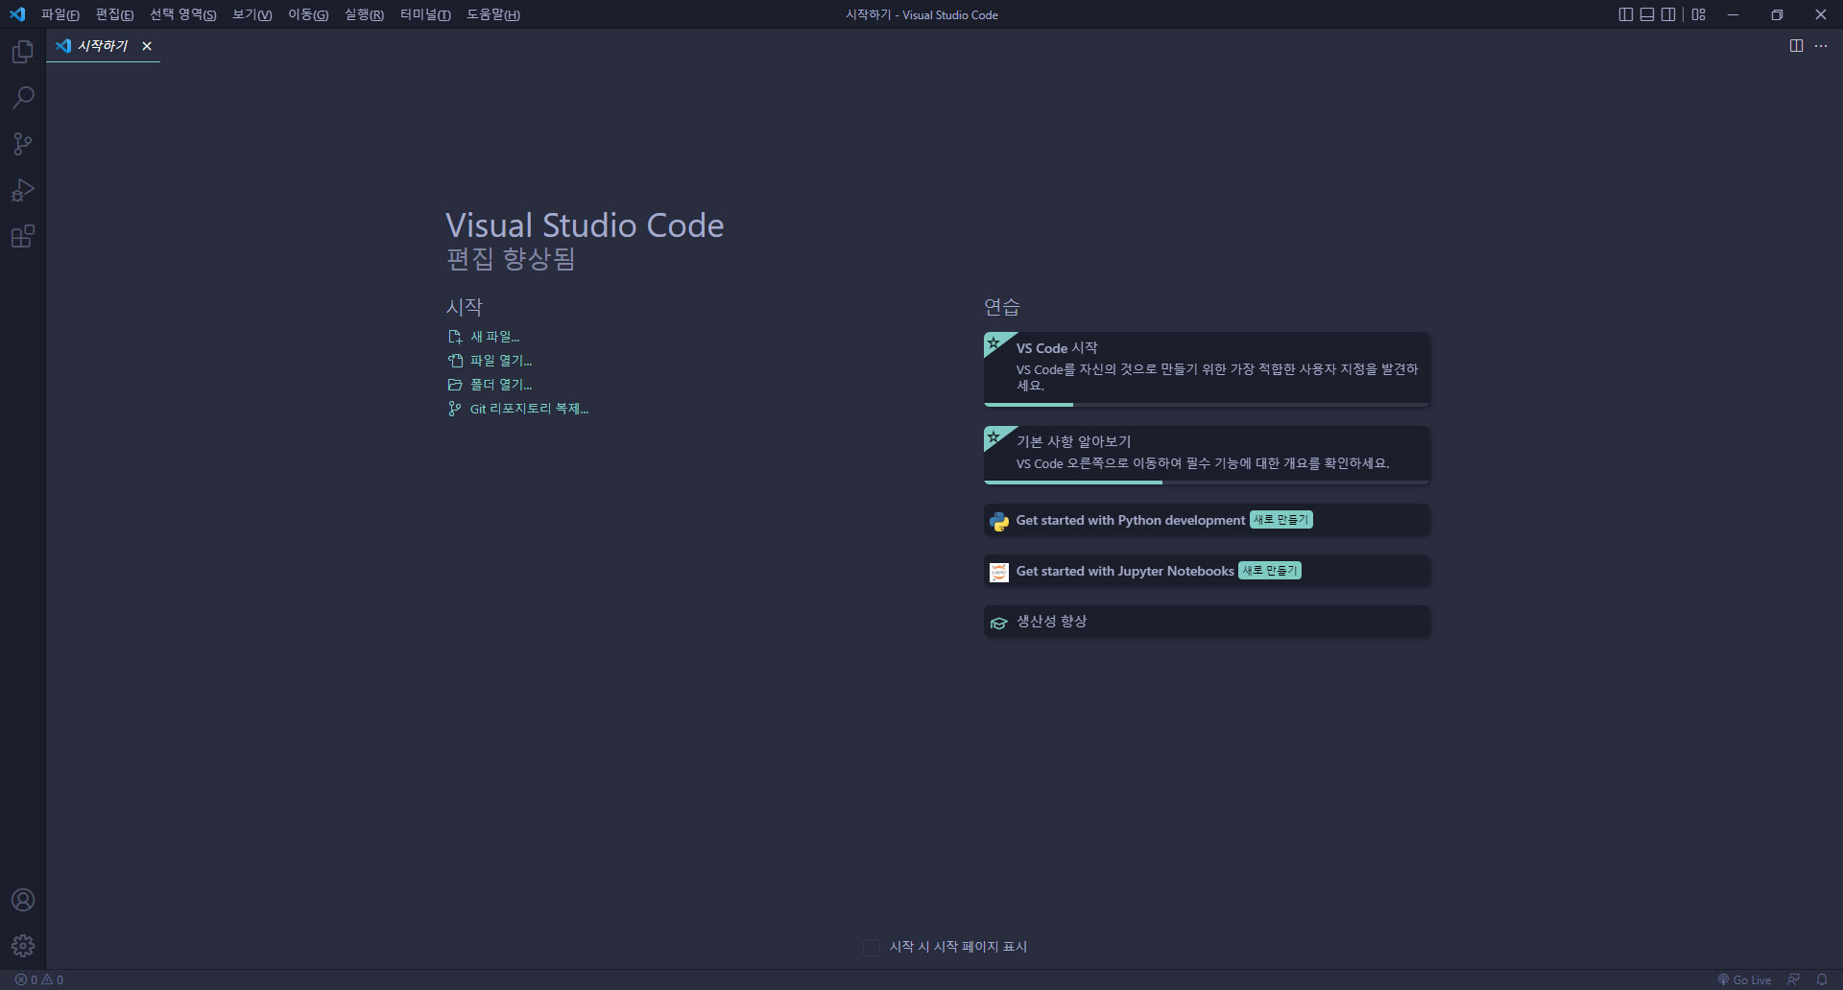
Task: Toggle primary side bar layout icon
Action: [1625, 14]
